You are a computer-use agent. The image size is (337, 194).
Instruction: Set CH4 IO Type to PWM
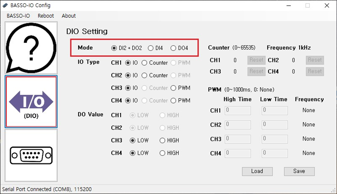[180, 100]
